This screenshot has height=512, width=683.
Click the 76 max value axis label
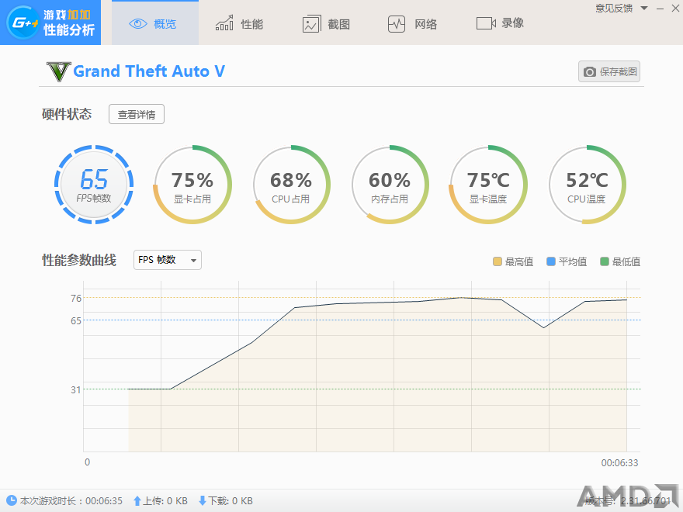click(76, 298)
